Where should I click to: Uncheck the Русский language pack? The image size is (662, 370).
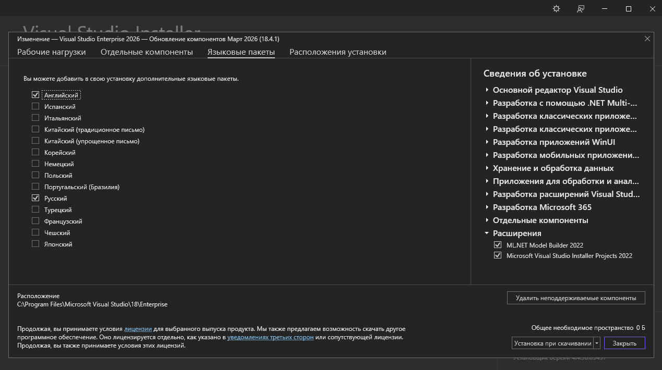point(35,199)
